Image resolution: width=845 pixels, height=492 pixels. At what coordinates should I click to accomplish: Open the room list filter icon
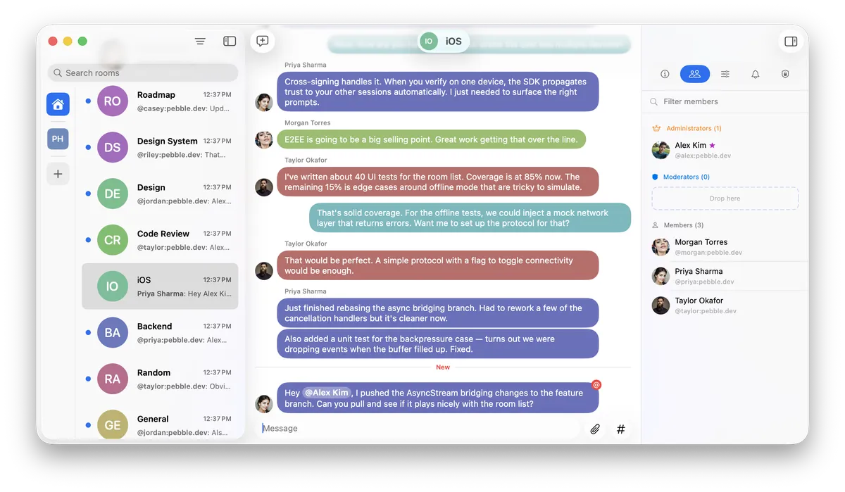click(x=200, y=41)
